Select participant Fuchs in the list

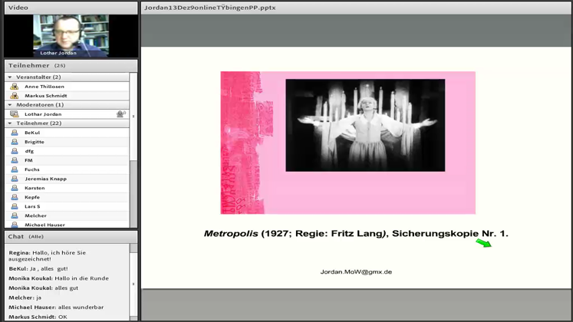click(x=32, y=169)
